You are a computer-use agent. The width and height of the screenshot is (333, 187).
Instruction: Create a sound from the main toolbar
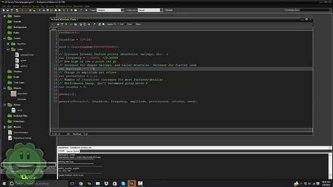click(x=44, y=10)
